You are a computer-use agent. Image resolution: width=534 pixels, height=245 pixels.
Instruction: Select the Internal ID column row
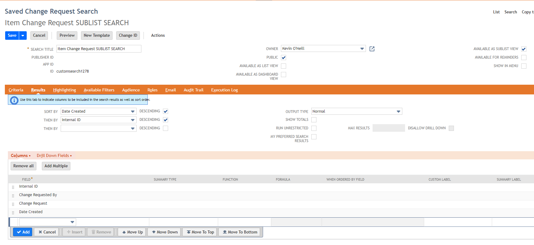coord(271,187)
